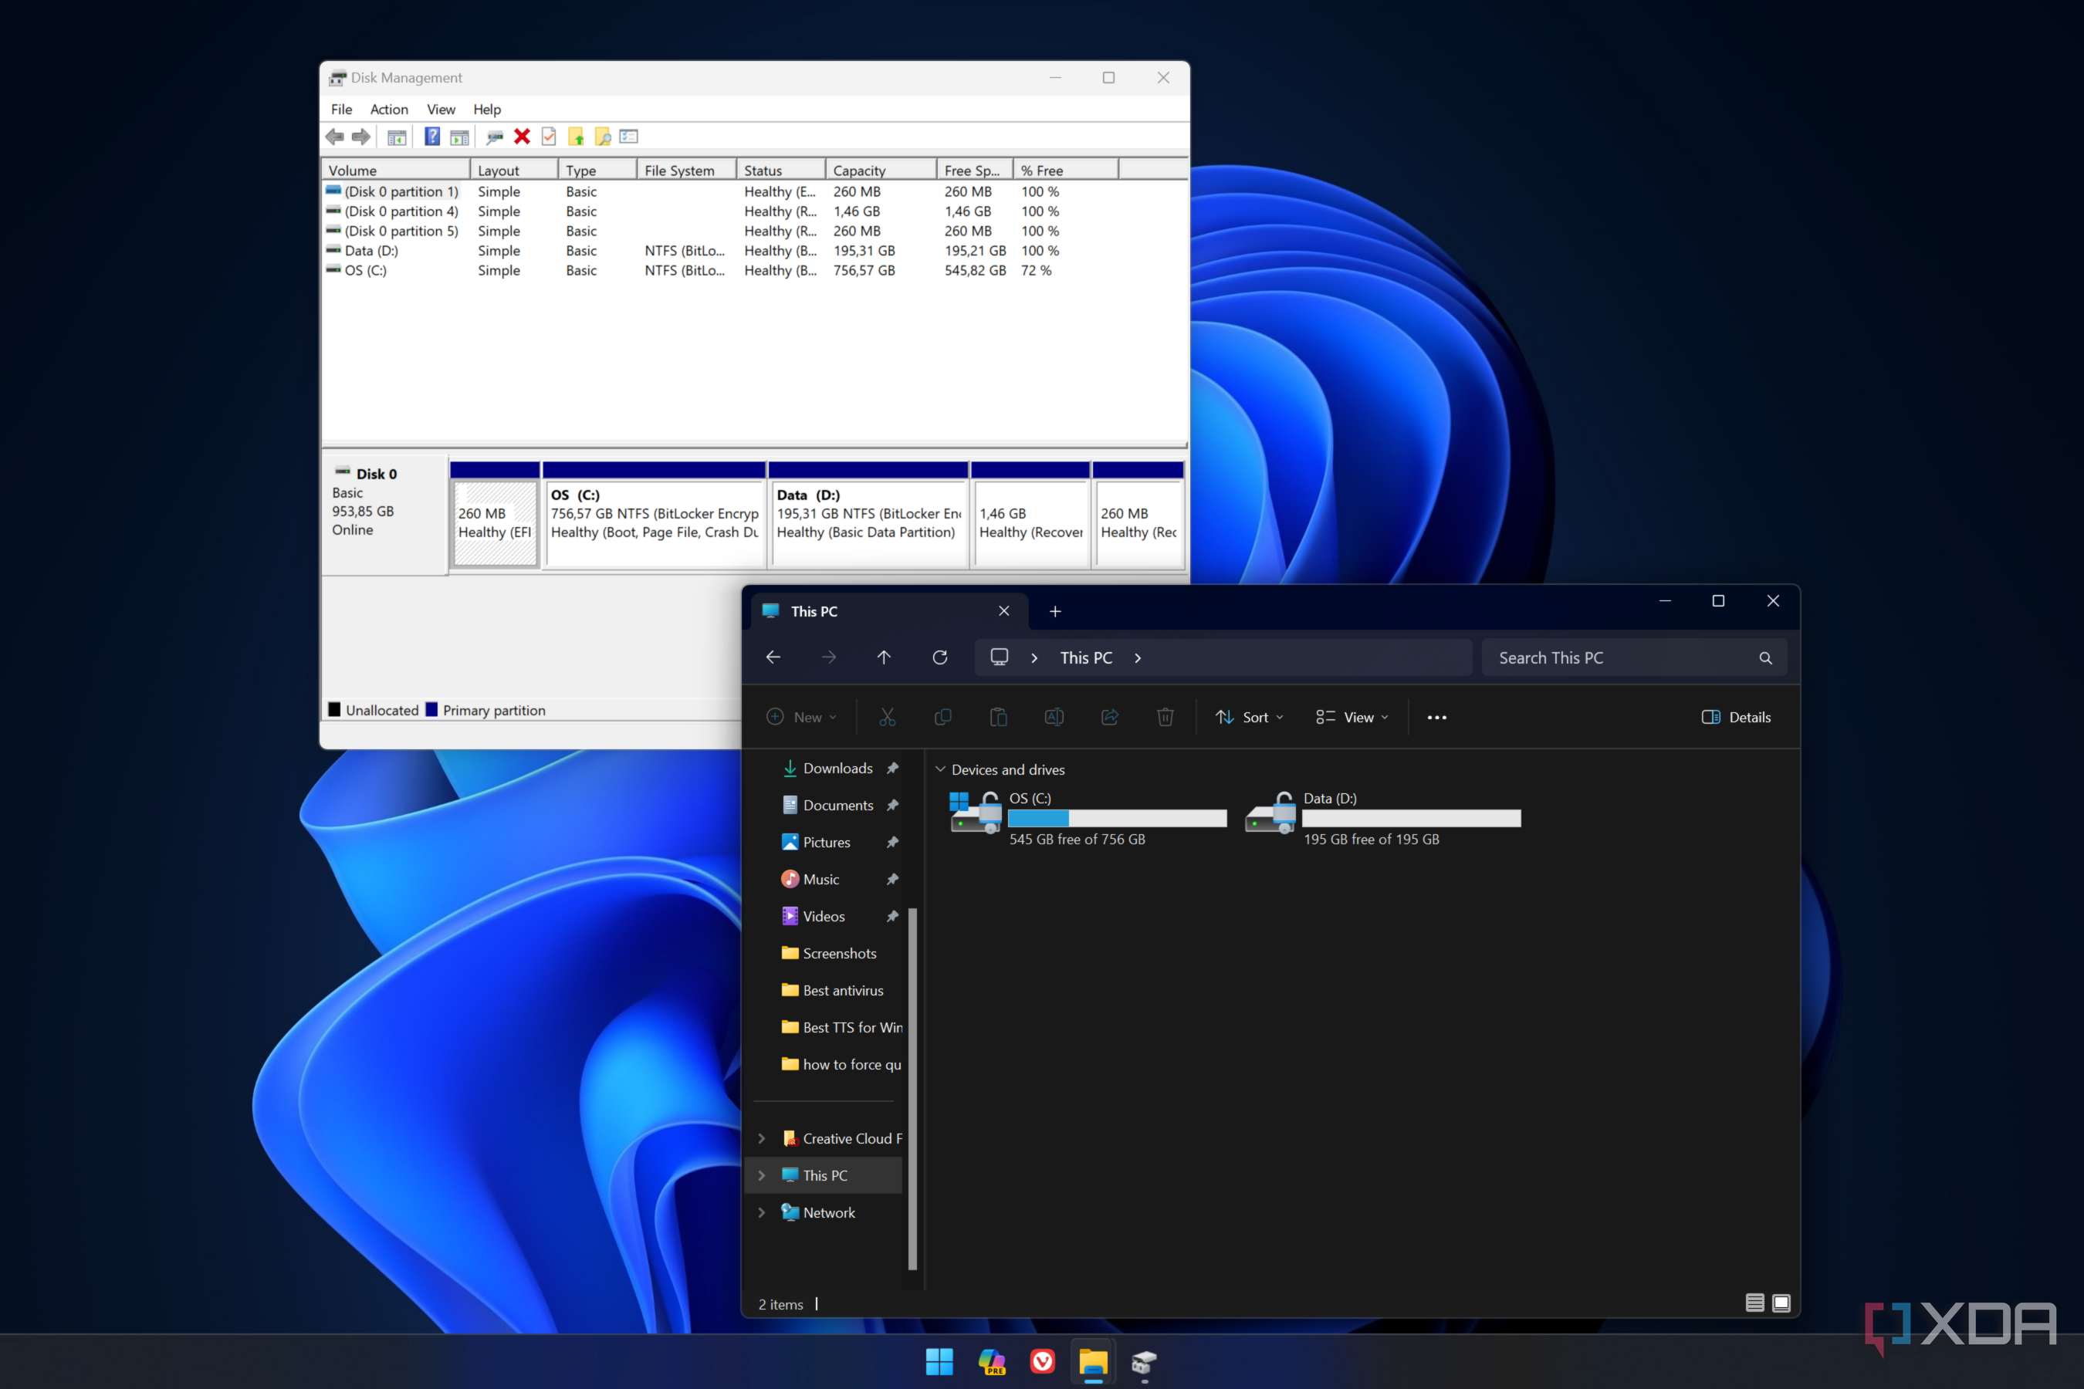
Task: Switch to large icons view in status bar
Action: [1781, 1303]
